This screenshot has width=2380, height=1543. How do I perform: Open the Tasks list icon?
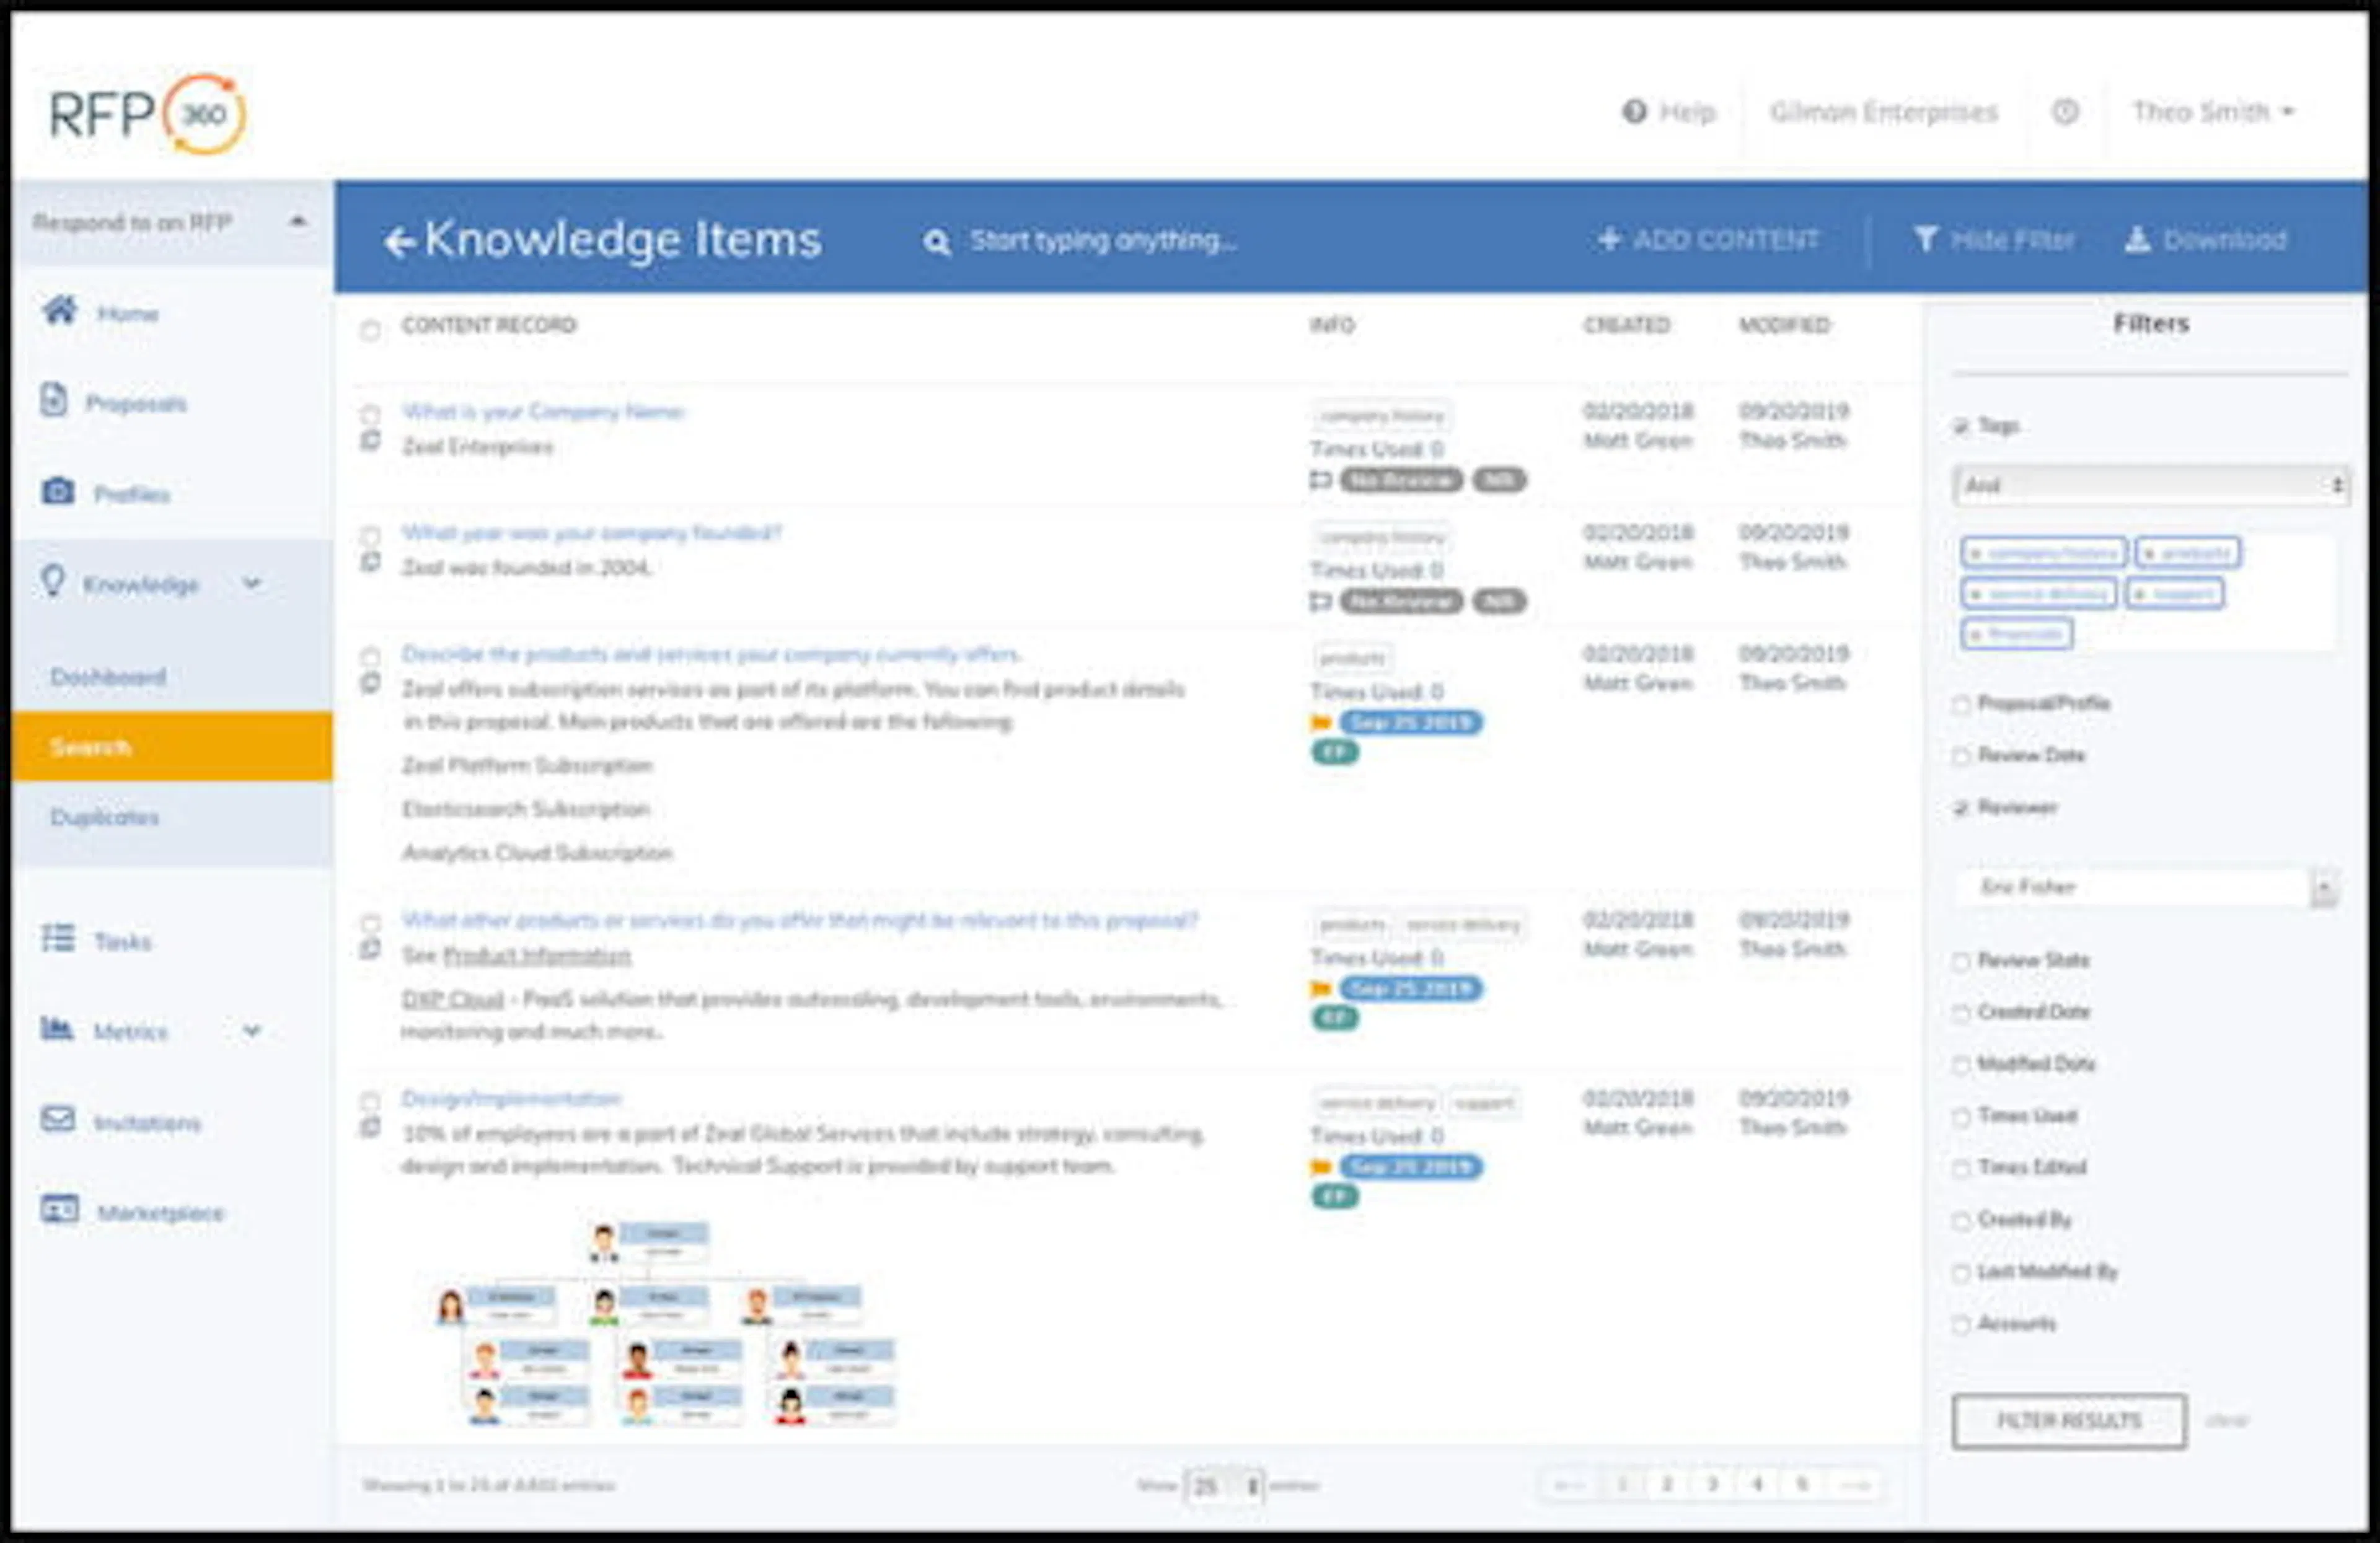coord(58,938)
